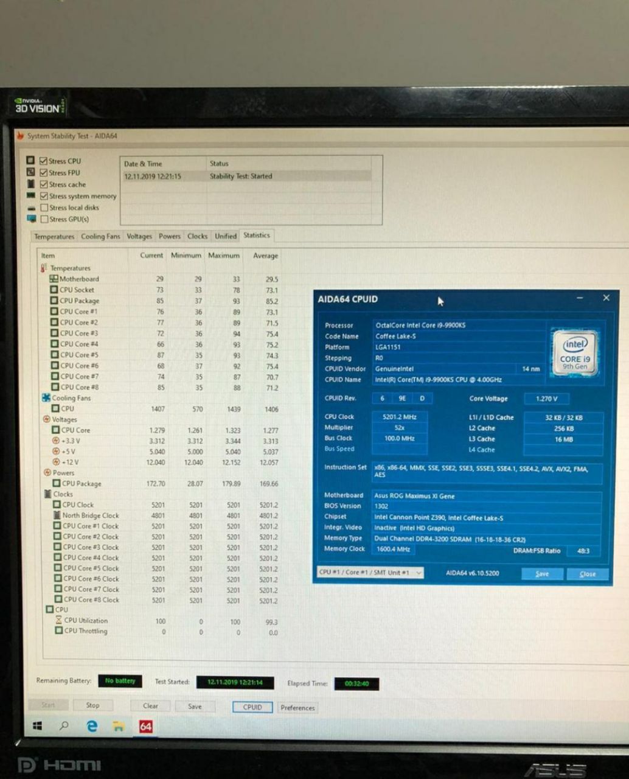629x779 pixels.
Task: Select the Statistics tab
Action: point(257,235)
